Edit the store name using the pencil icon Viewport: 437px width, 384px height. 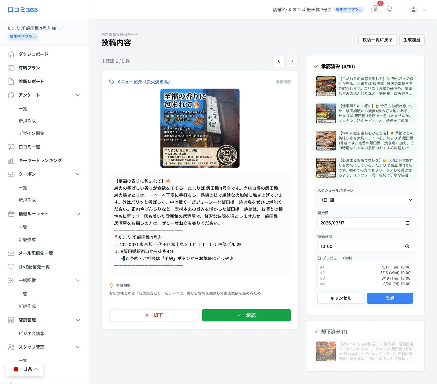click(61, 28)
